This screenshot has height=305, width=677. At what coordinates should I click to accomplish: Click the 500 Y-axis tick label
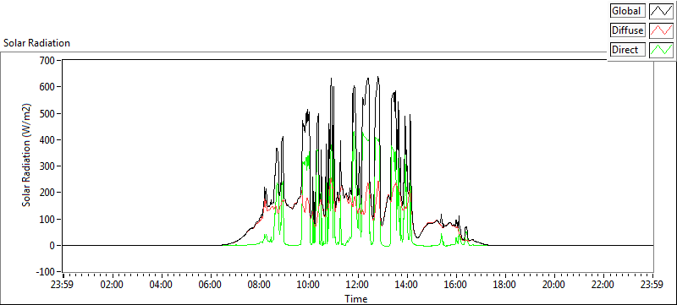point(47,114)
